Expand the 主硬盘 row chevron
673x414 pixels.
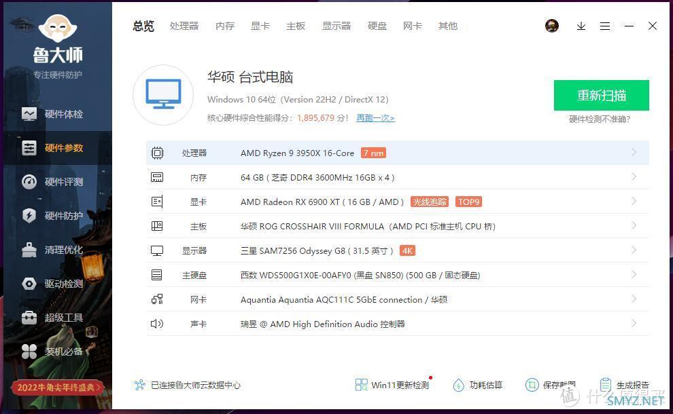[634, 274]
